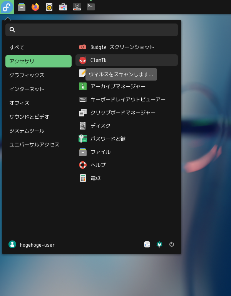
Task: Open the Files icon in top panel
Action: pyautogui.click(x=22, y=7)
